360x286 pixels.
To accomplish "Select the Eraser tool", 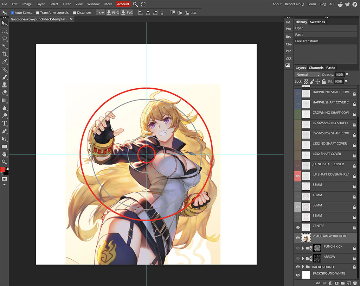I will 4,93.
